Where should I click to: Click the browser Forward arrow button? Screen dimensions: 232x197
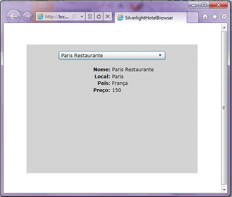[x=27, y=16]
